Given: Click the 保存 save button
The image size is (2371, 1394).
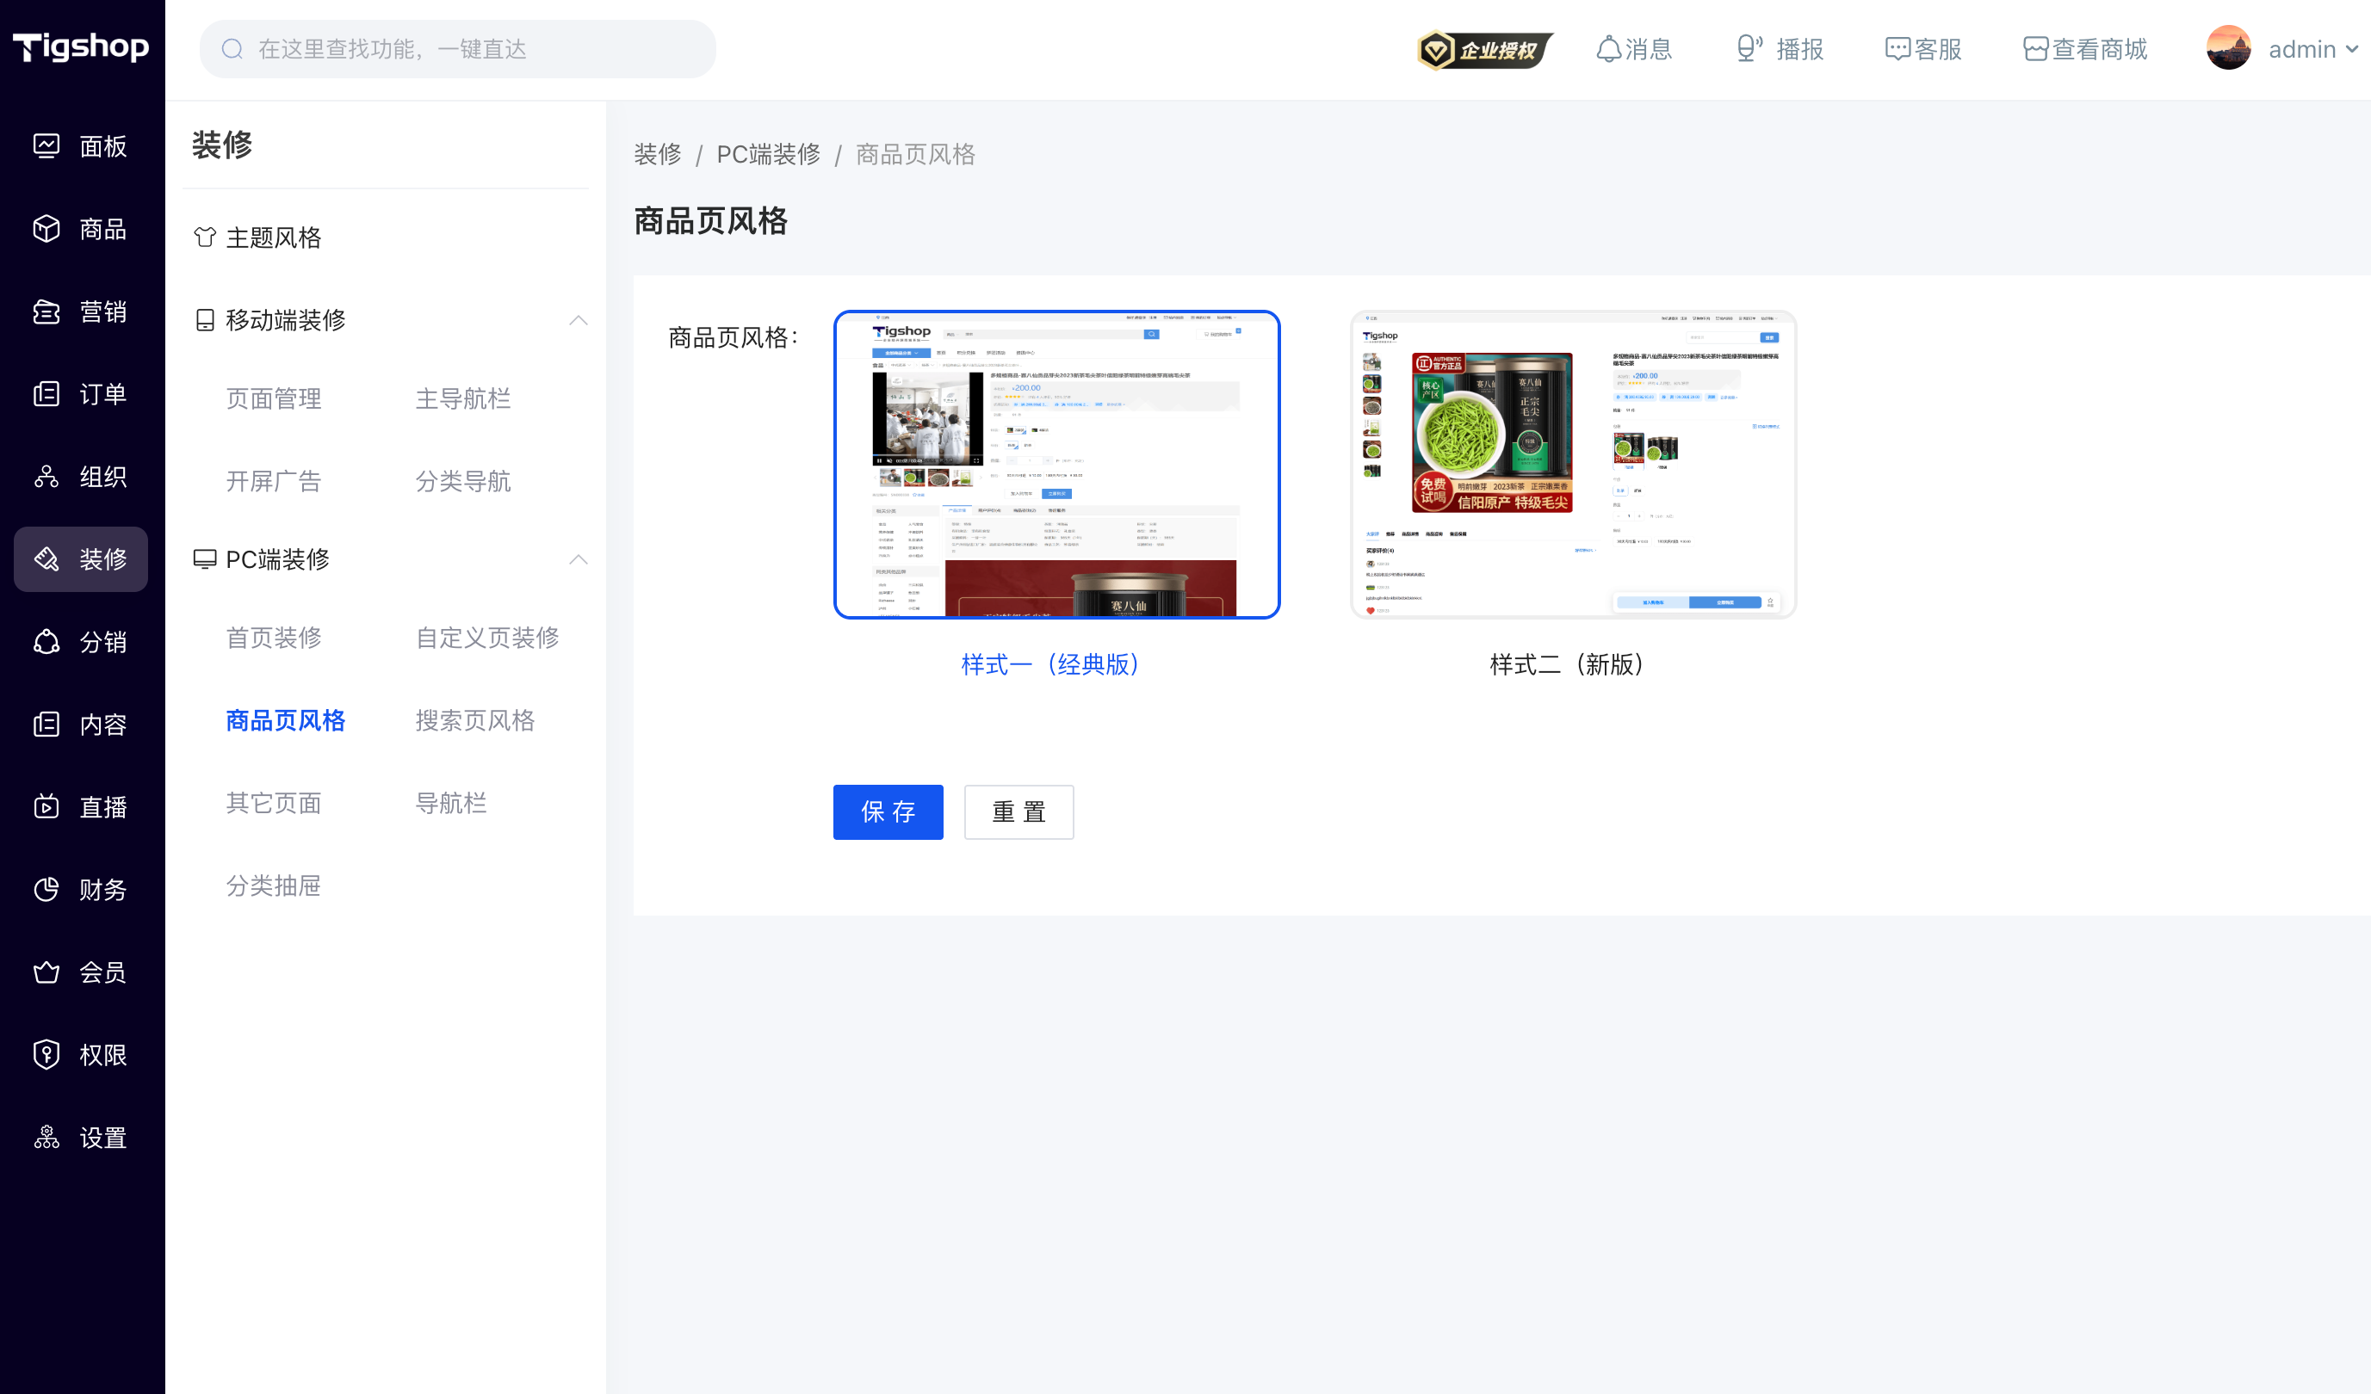Looking at the screenshot, I should click(x=888, y=811).
